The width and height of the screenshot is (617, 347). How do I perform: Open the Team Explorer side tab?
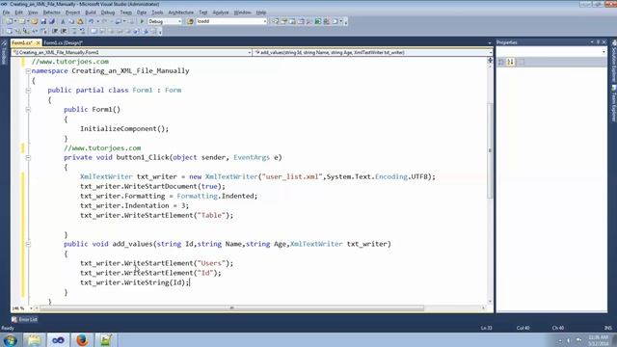[x=613, y=103]
